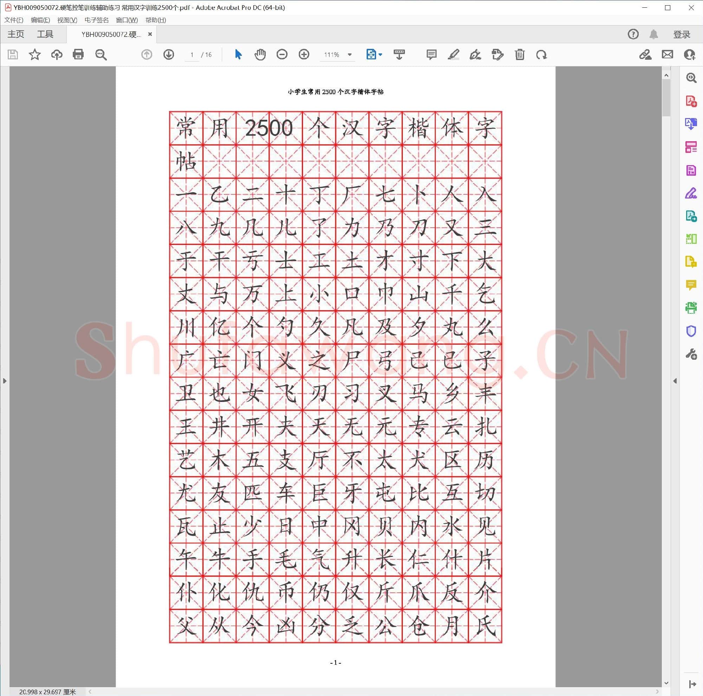Screen dimensions: 703x696
Task: Open the zoom percentage dropdown
Action: (x=349, y=54)
